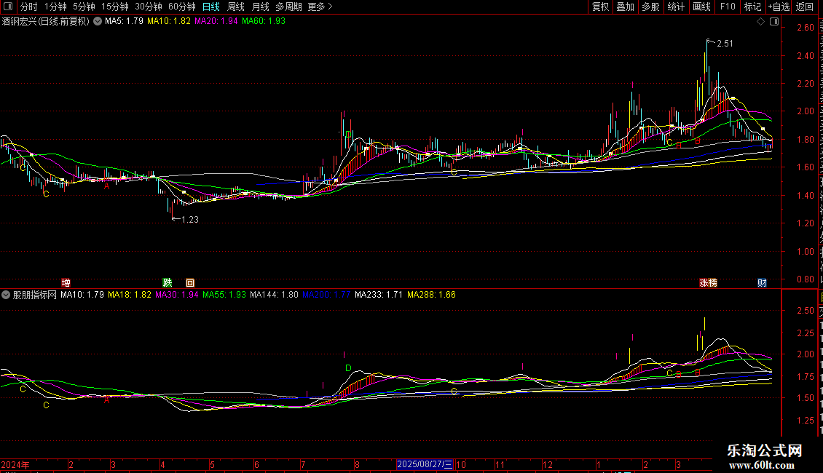Click the MA5: 1.79 legend value
The image size is (823, 473).
point(124,21)
